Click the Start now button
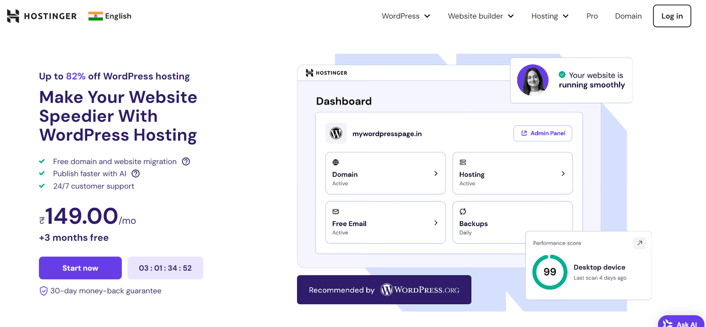The height and width of the screenshot is (327, 706). click(x=80, y=268)
